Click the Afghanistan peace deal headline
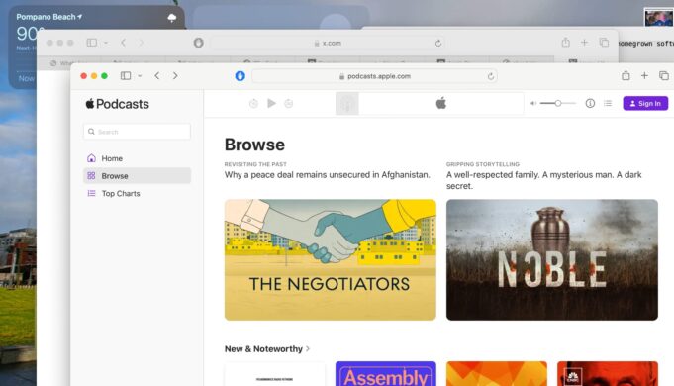Viewport: 674px width, 386px height. pos(328,175)
